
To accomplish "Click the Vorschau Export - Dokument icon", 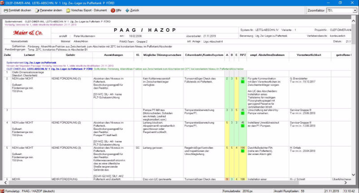I will pyautogui.click(x=68, y=10).
